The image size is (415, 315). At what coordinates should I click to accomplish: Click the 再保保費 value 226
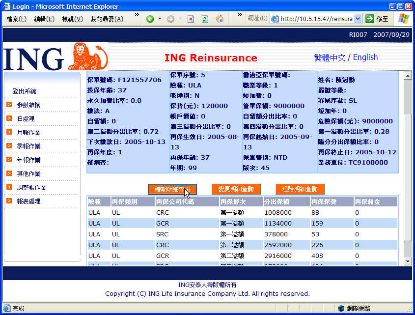coord(317,245)
